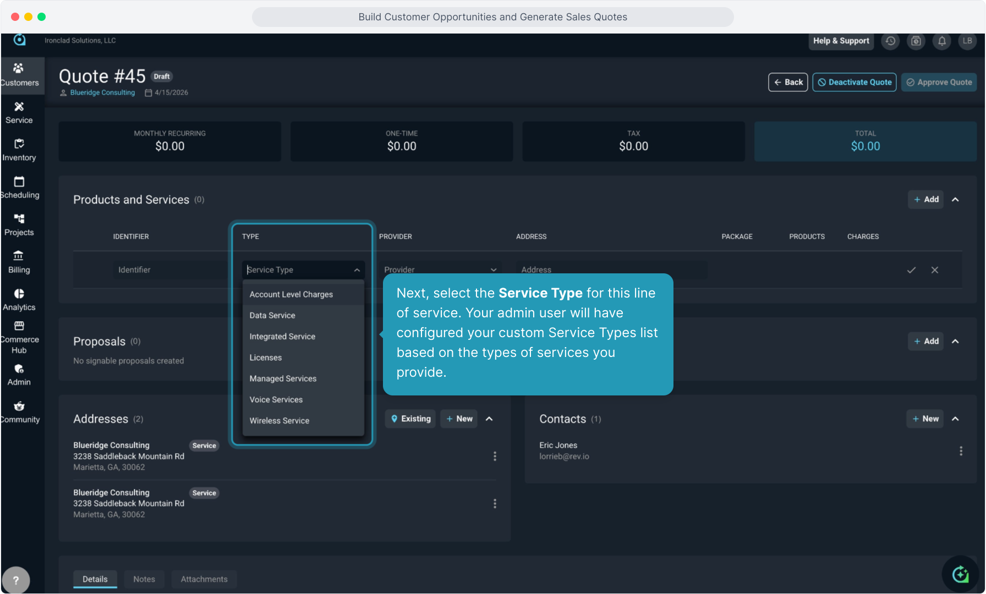Image resolution: width=986 pixels, height=594 pixels.
Task: Confirm the new service line with checkmark
Action: [911, 270]
